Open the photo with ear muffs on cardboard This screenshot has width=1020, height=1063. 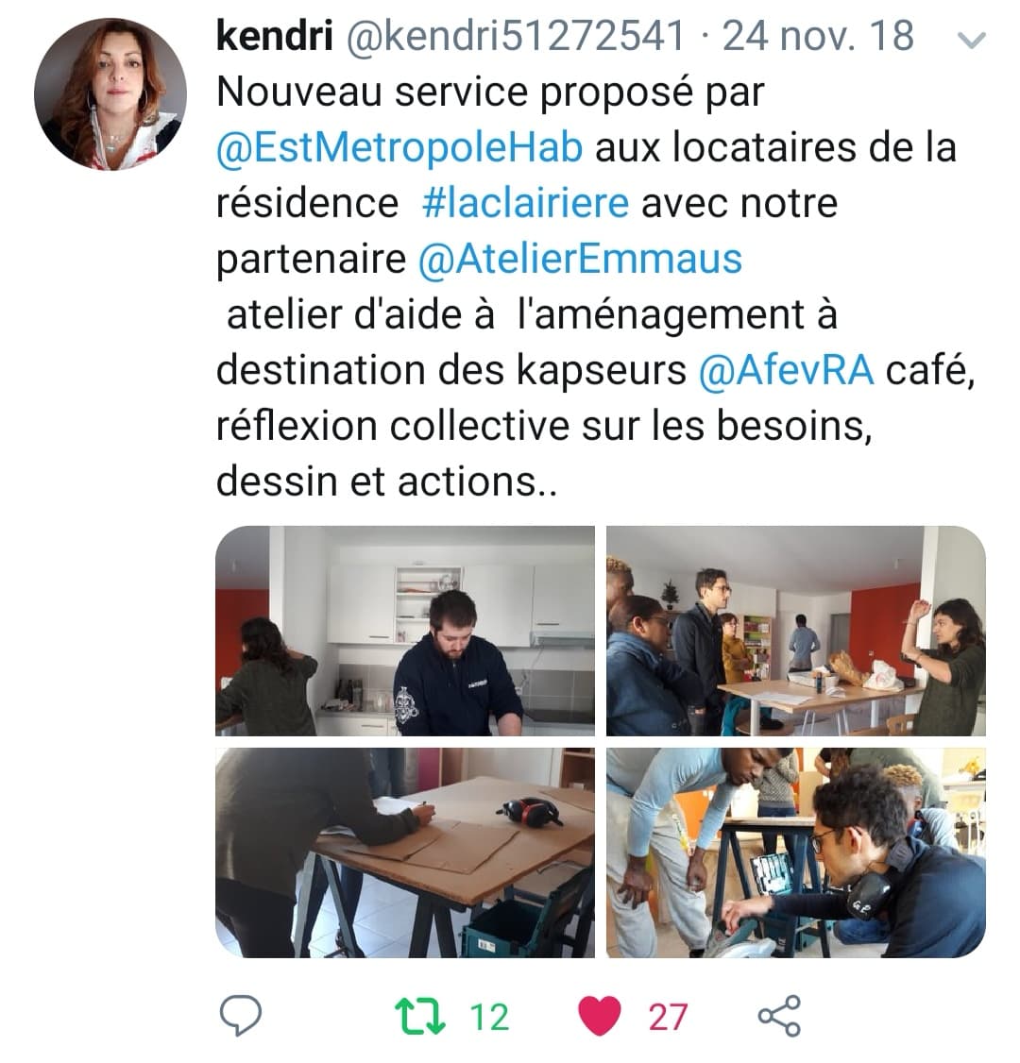coord(405,852)
